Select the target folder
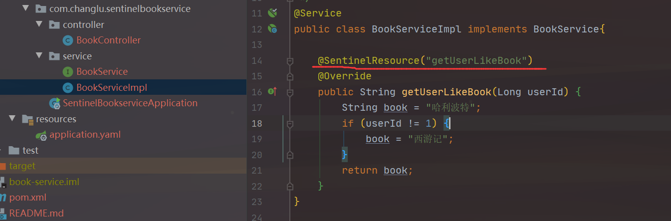The image size is (671, 221). coord(22,166)
